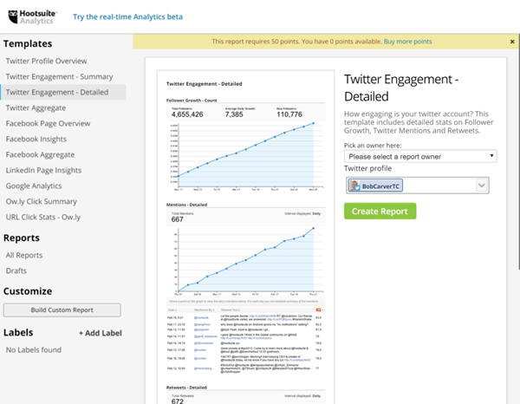Expand the report owner select box
The height and width of the screenshot is (404, 520).
click(420, 156)
